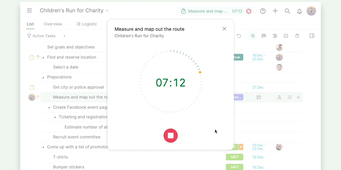The width and height of the screenshot is (341, 170).
Task: Click the orange P tag
Action: coord(241,147)
